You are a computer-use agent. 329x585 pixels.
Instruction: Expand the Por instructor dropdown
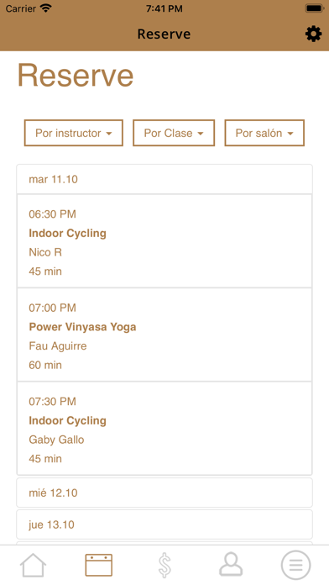click(x=74, y=133)
